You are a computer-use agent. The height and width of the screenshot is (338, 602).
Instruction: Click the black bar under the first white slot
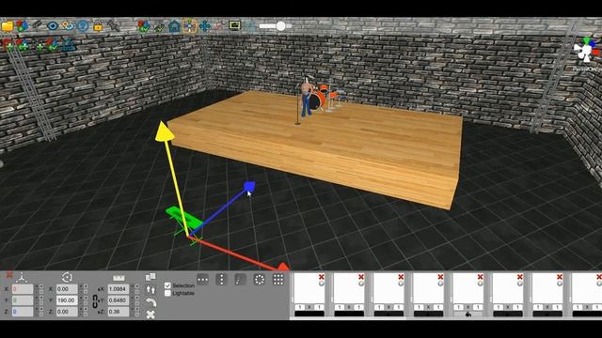click(309, 314)
